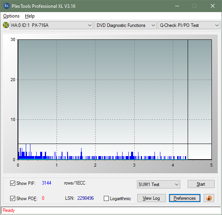Click the PlexTools XL app icon

(x=7, y=6)
